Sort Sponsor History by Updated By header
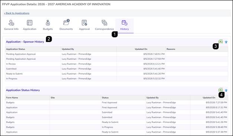Image resolution: width=233 pixels, height=136 pixels. coord(68,49)
